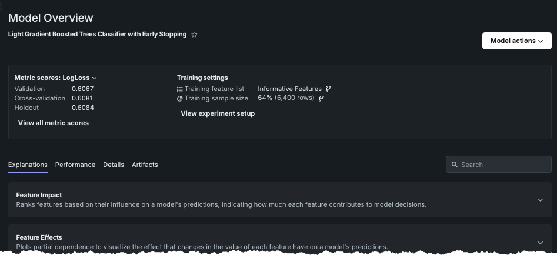Image resolution: width=557 pixels, height=255 pixels.
Task: Click the list icon before Training feature list
Action: tap(180, 89)
